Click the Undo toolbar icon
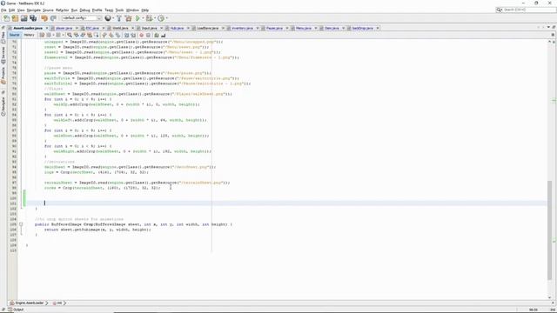This screenshot has width=557, height=313. coord(44,18)
